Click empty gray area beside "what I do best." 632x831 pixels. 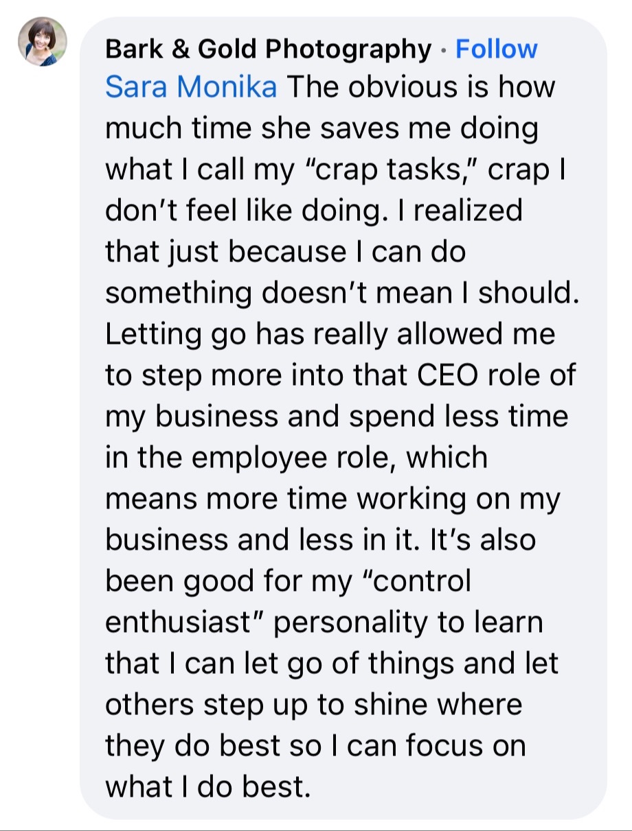pyautogui.click(x=453, y=786)
